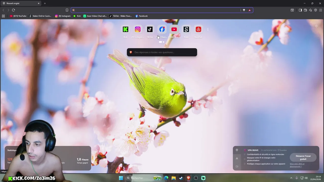Image resolution: width=324 pixels, height=182 pixels.
Task: Open the Instagram bookmark
Action: [x=63, y=16]
